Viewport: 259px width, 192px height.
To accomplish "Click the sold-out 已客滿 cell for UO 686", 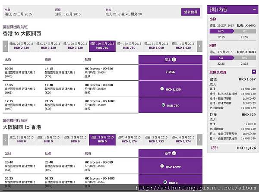I will pos(171,72).
